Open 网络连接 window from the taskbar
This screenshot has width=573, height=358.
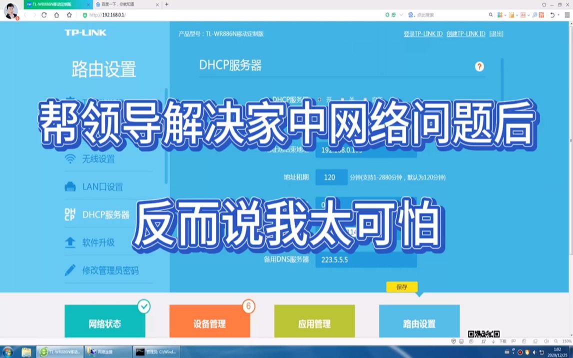(x=108, y=352)
